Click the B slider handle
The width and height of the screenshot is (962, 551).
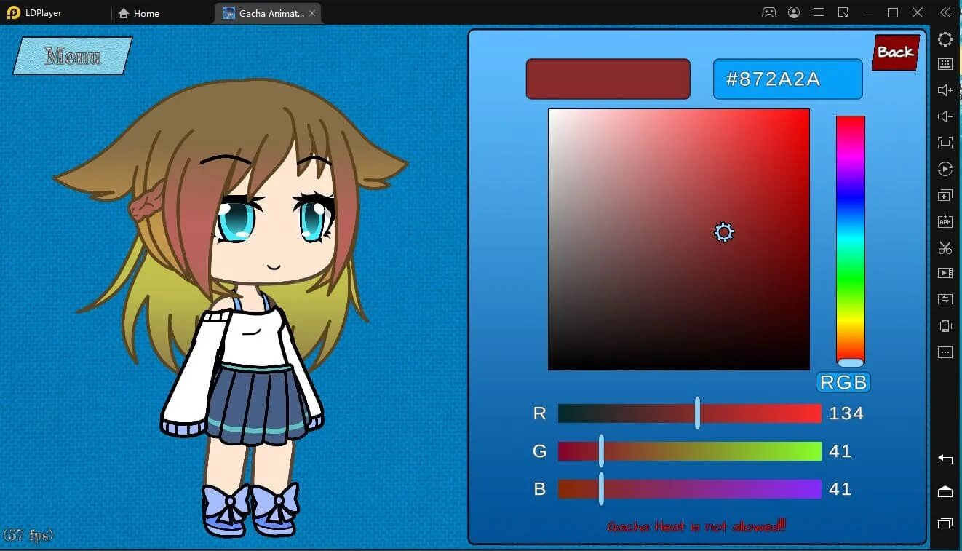tap(601, 488)
